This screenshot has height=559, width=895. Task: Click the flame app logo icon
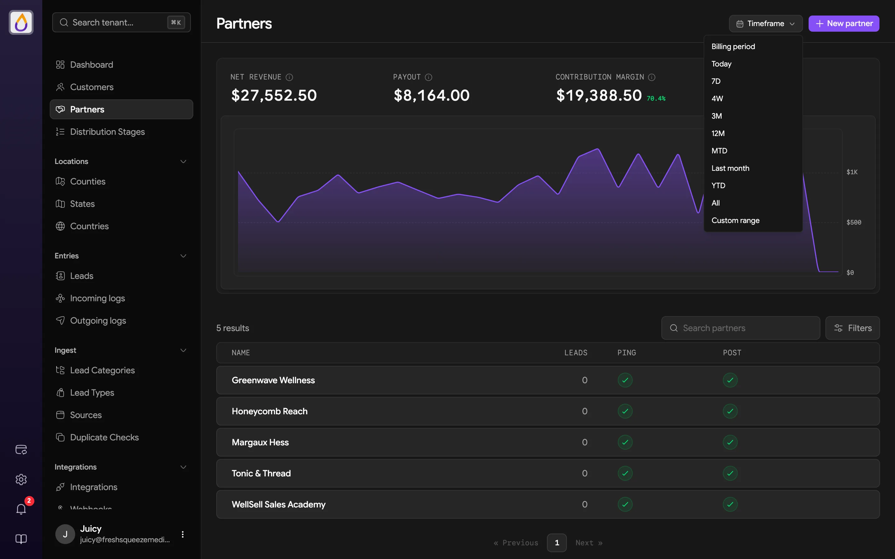pos(21,23)
